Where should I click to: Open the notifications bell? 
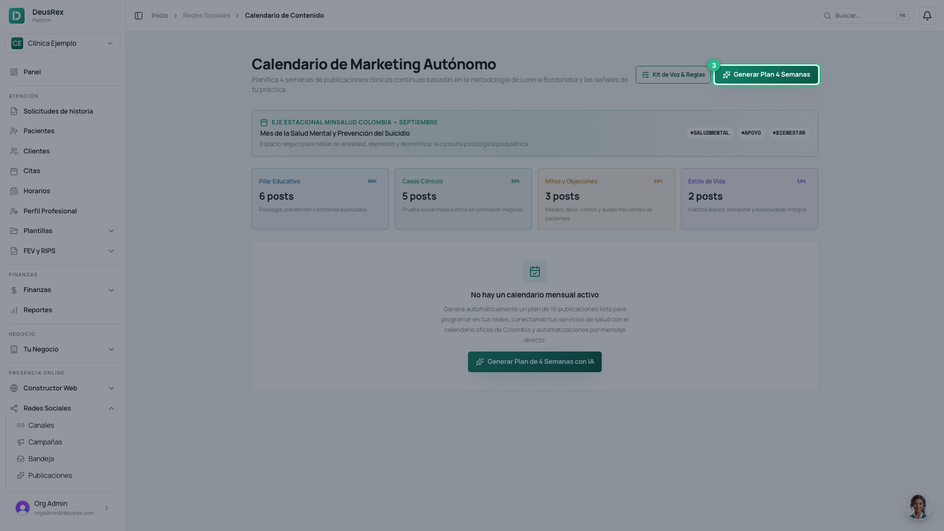coord(927,16)
